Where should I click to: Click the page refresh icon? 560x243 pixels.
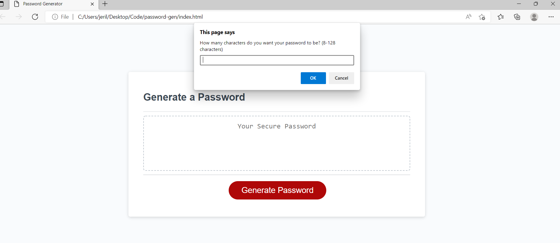(x=35, y=17)
